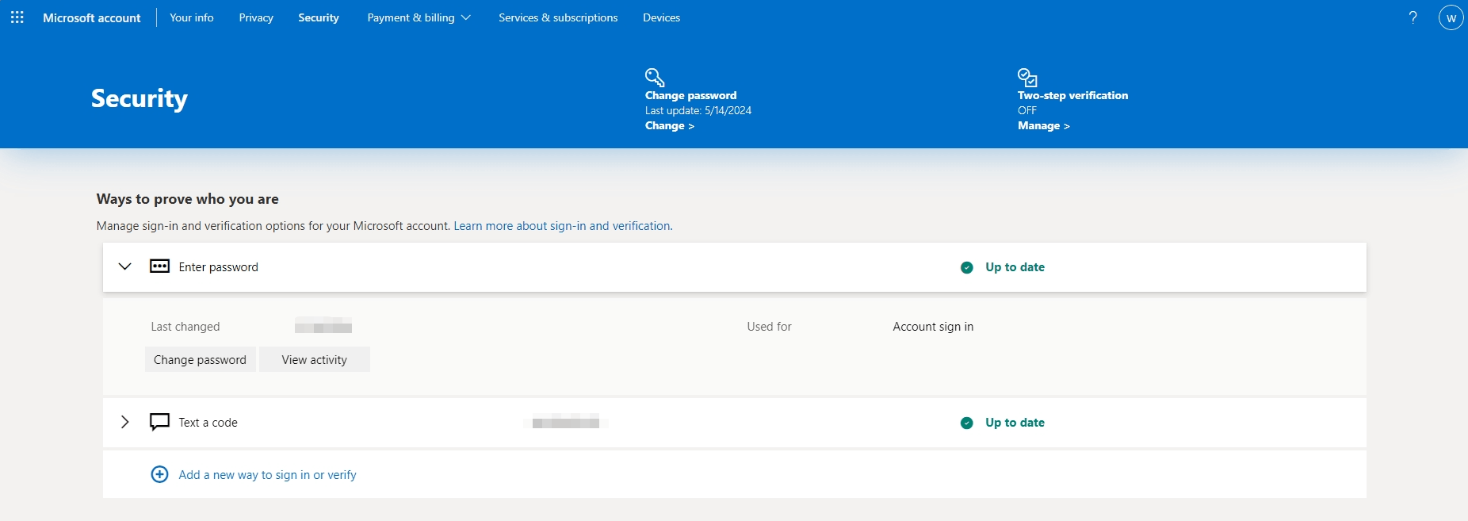Expand the Text a code section
Screen dimensions: 1468x521
[124, 422]
